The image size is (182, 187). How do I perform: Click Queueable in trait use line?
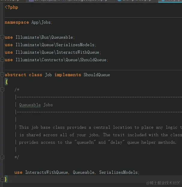coord(83,172)
